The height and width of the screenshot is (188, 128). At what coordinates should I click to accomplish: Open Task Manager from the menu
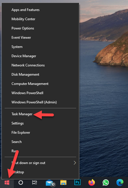coord(22,114)
